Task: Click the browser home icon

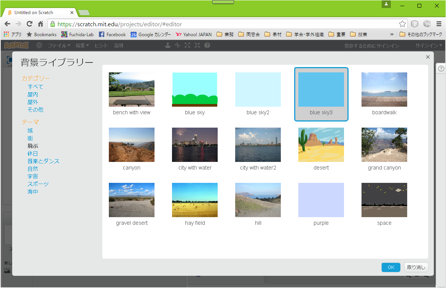Action: [x=40, y=24]
